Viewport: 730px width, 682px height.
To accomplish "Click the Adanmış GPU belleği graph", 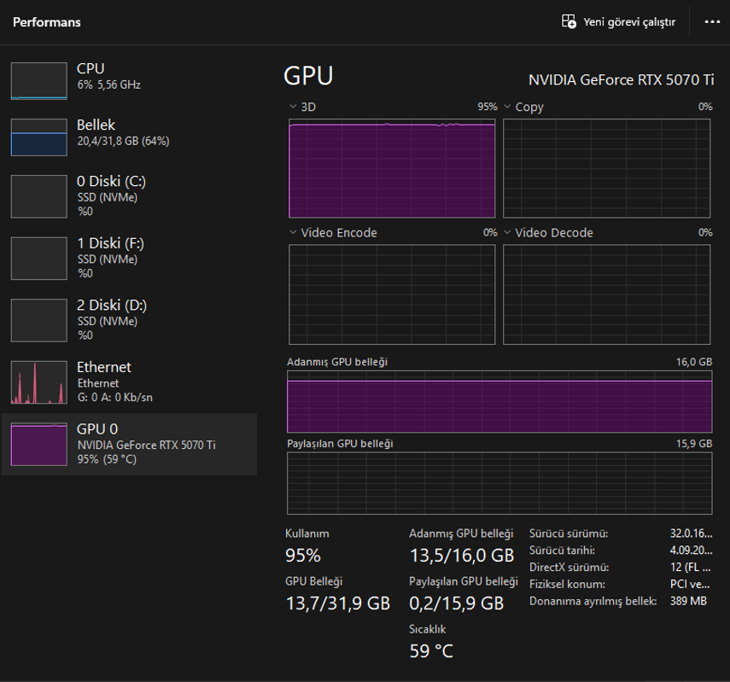I will (x=499, y=401).
